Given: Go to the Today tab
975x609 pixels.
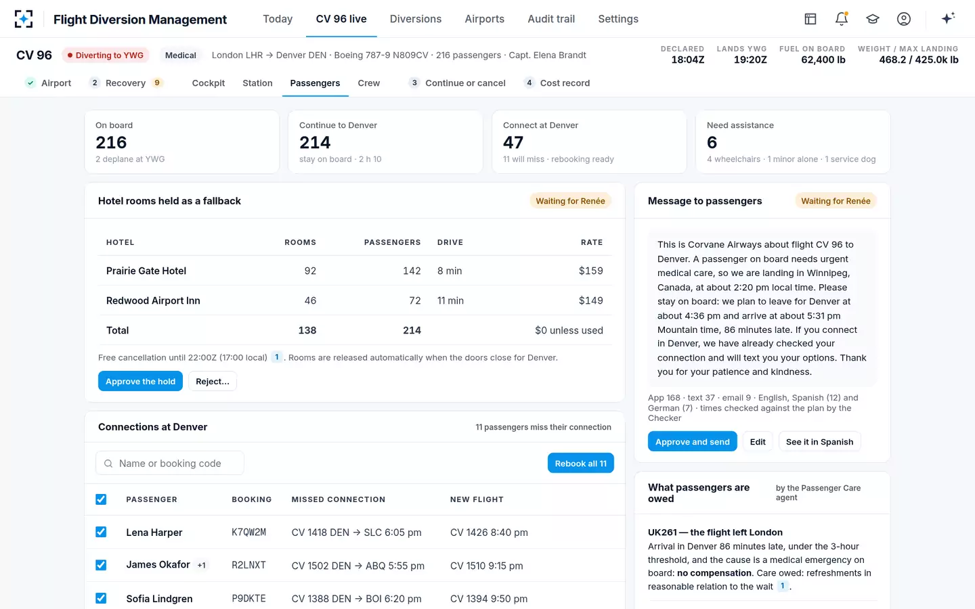Looking at the screenshot, I should 278,19.
